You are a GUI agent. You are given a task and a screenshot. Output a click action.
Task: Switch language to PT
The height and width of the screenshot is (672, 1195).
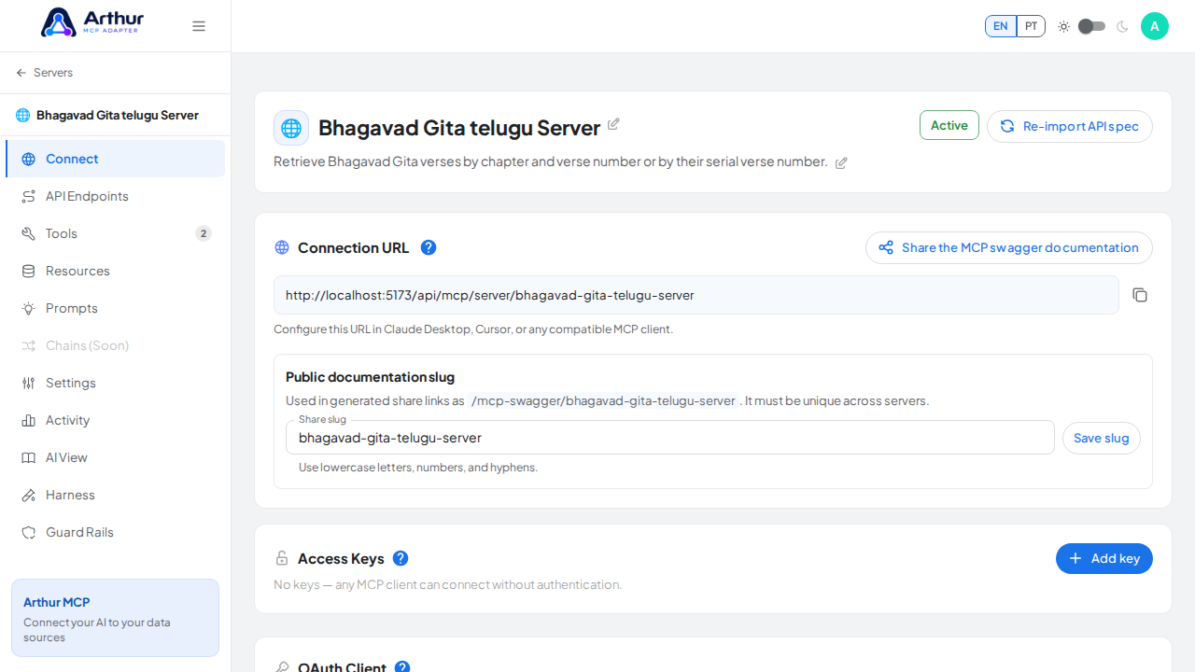(1031, 26)
